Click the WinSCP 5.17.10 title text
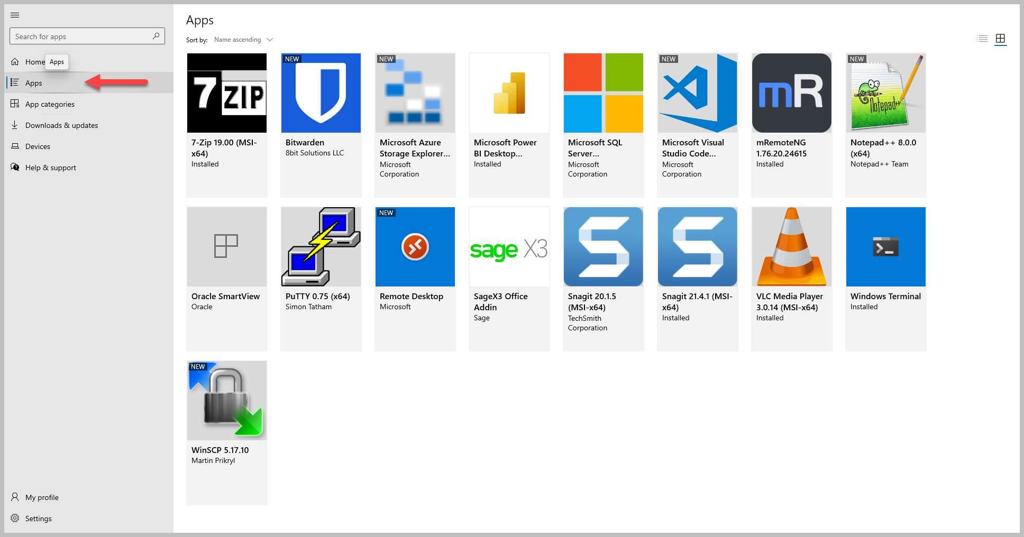The width and height of the screenshot is (1024, 537). click(x=220, y=450)
